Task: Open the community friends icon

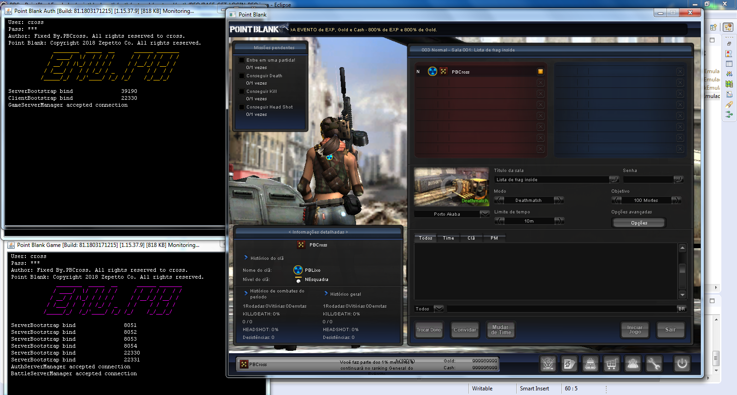Action: pos(633,364)
